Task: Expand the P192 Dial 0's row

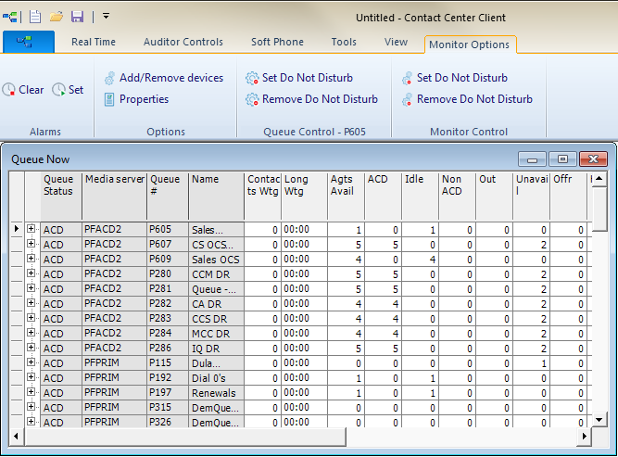Action: 32,377
